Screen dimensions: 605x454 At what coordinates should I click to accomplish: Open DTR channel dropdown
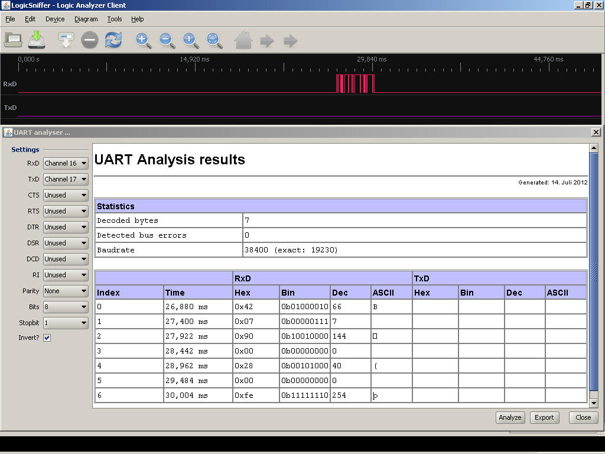[x=66, y=227]
